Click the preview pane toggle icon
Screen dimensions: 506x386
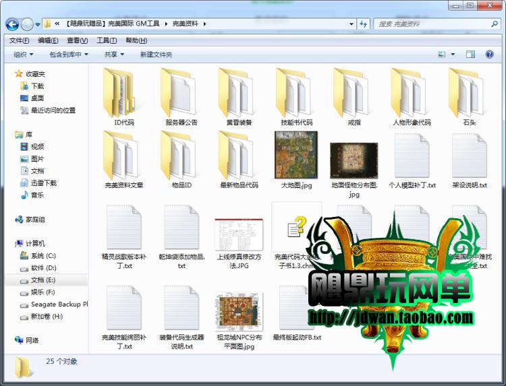pyautogui.click(x=471, y=55)
